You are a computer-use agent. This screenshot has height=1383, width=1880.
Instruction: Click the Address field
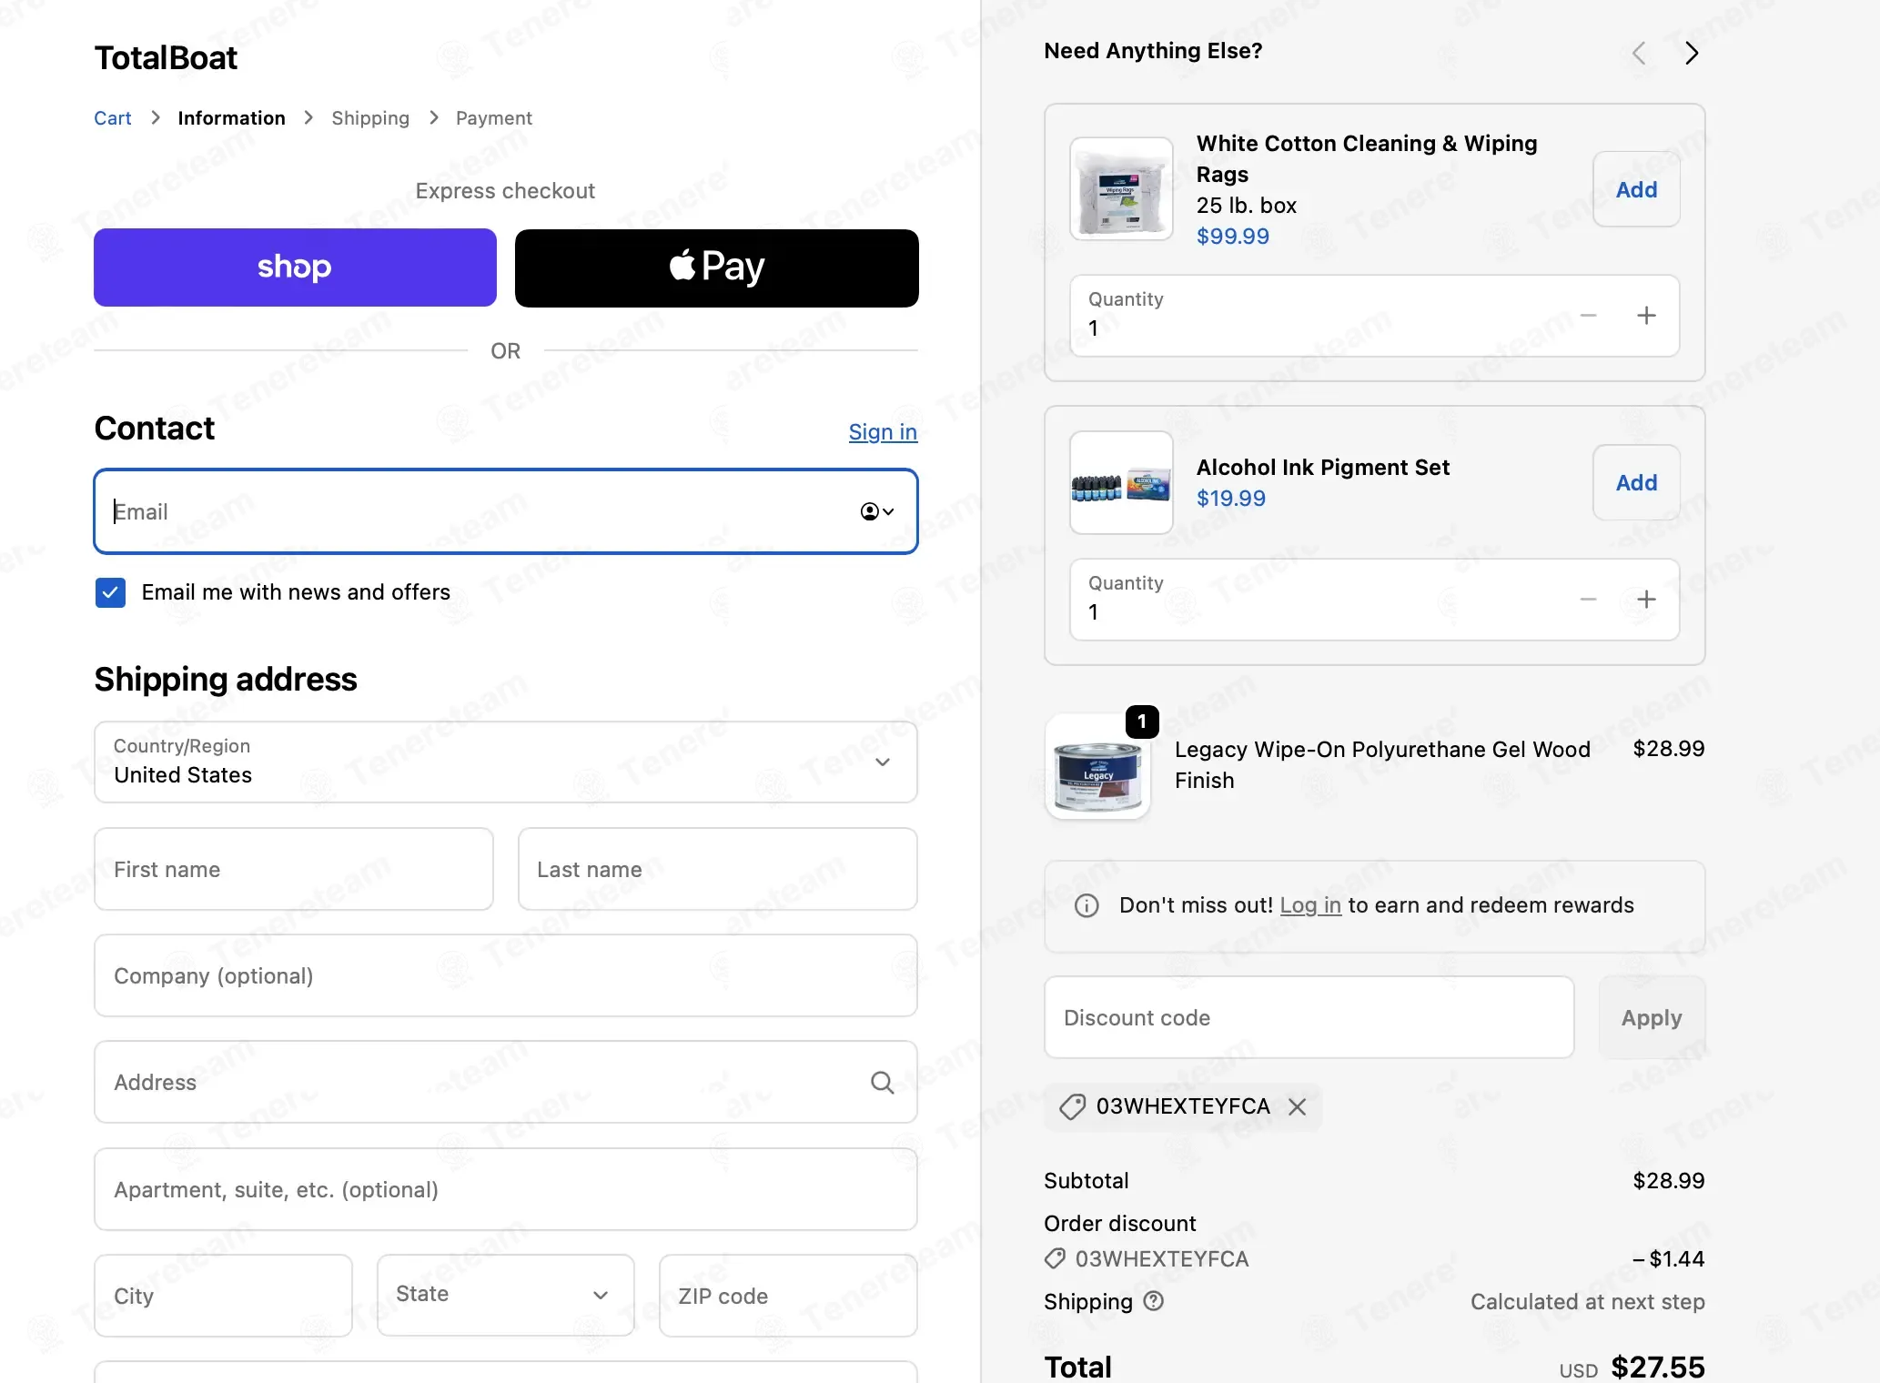coord(505,1082)
